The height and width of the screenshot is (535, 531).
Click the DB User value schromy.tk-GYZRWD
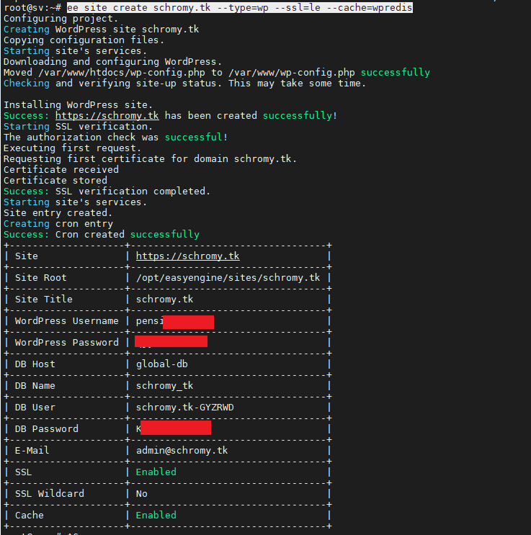pyautogui.click(x=184, y=407)
